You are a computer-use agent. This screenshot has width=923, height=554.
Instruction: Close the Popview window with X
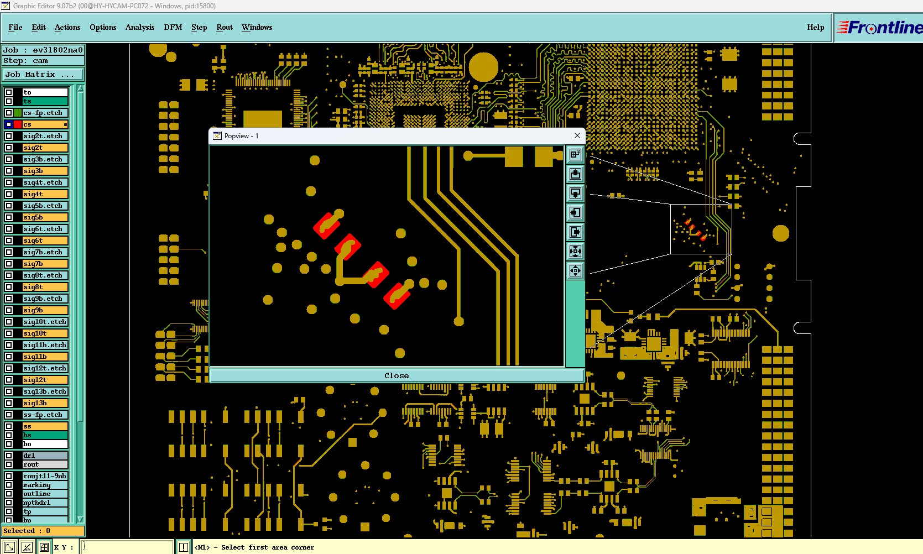click(x=577, y=135)
